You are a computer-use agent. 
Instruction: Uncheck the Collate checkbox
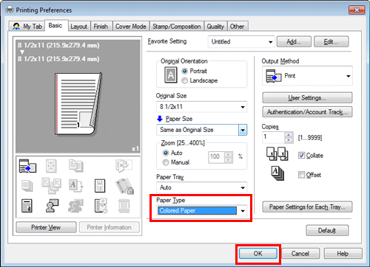coord(301,156)
